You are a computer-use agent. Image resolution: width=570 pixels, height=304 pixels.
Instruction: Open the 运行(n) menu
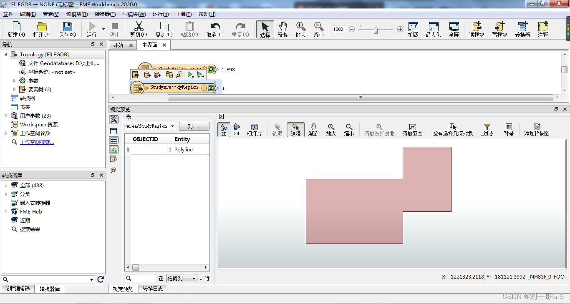pos(161,14)
